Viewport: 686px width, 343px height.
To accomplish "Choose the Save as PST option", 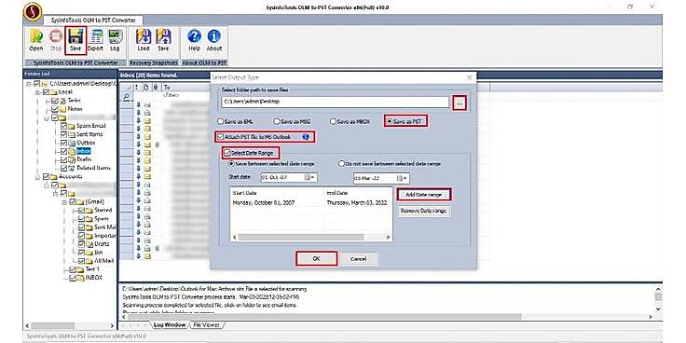I will 389,121.
